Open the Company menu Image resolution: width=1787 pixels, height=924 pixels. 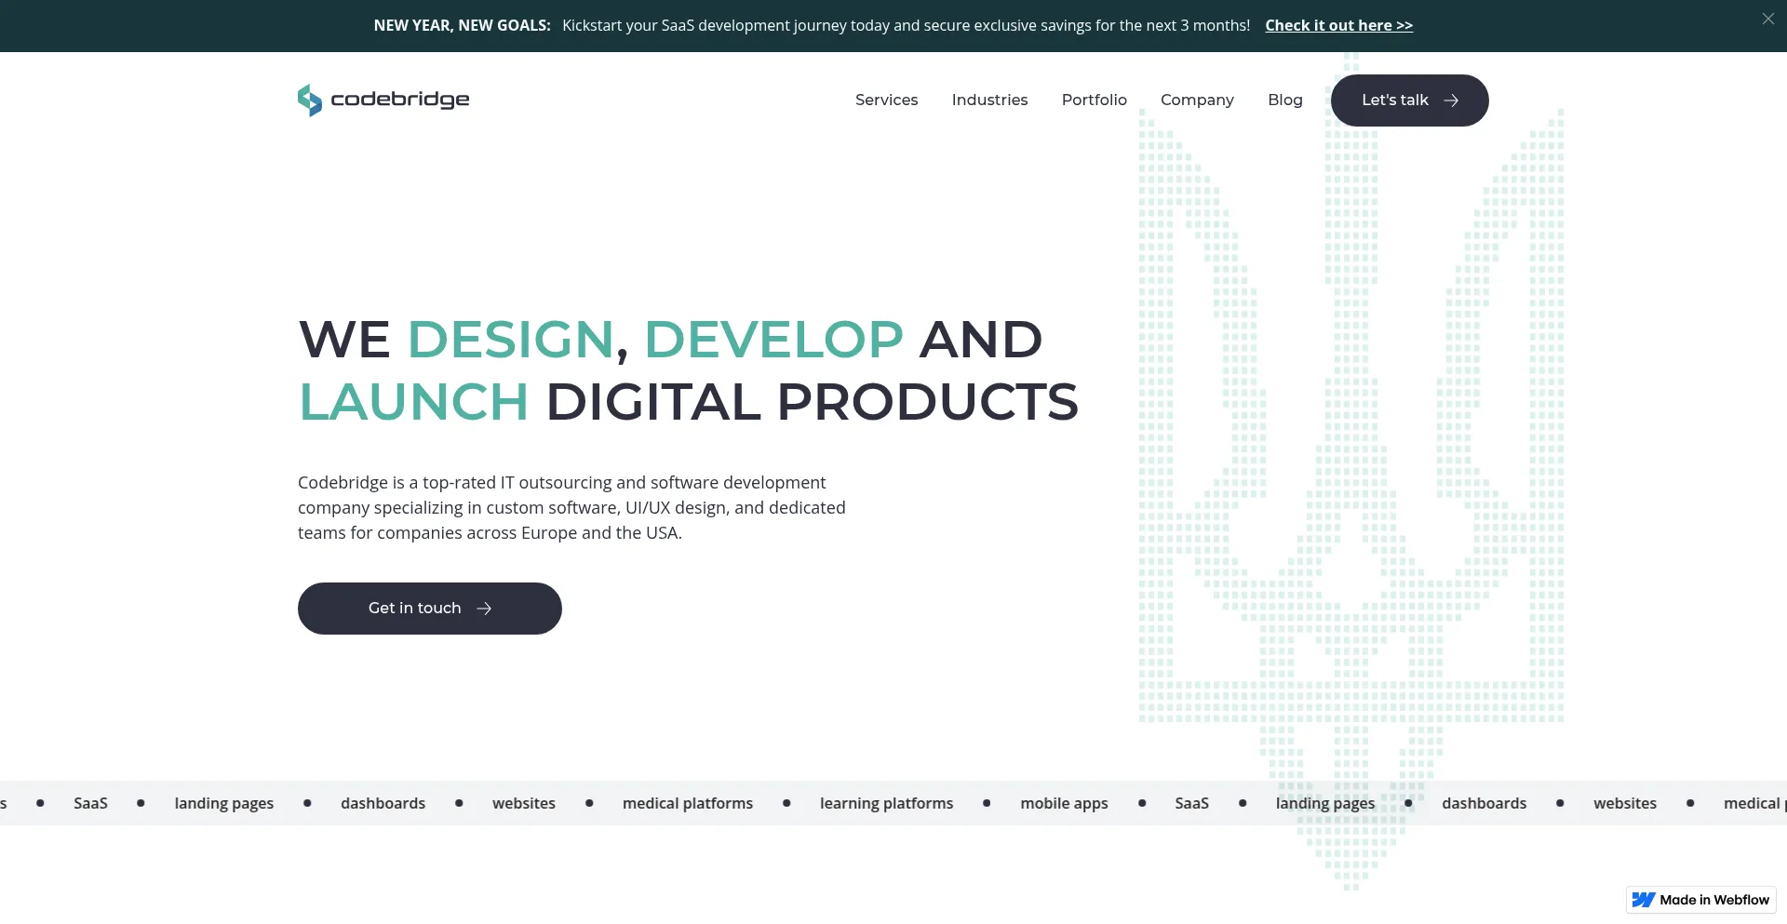tap(1197, 100)
